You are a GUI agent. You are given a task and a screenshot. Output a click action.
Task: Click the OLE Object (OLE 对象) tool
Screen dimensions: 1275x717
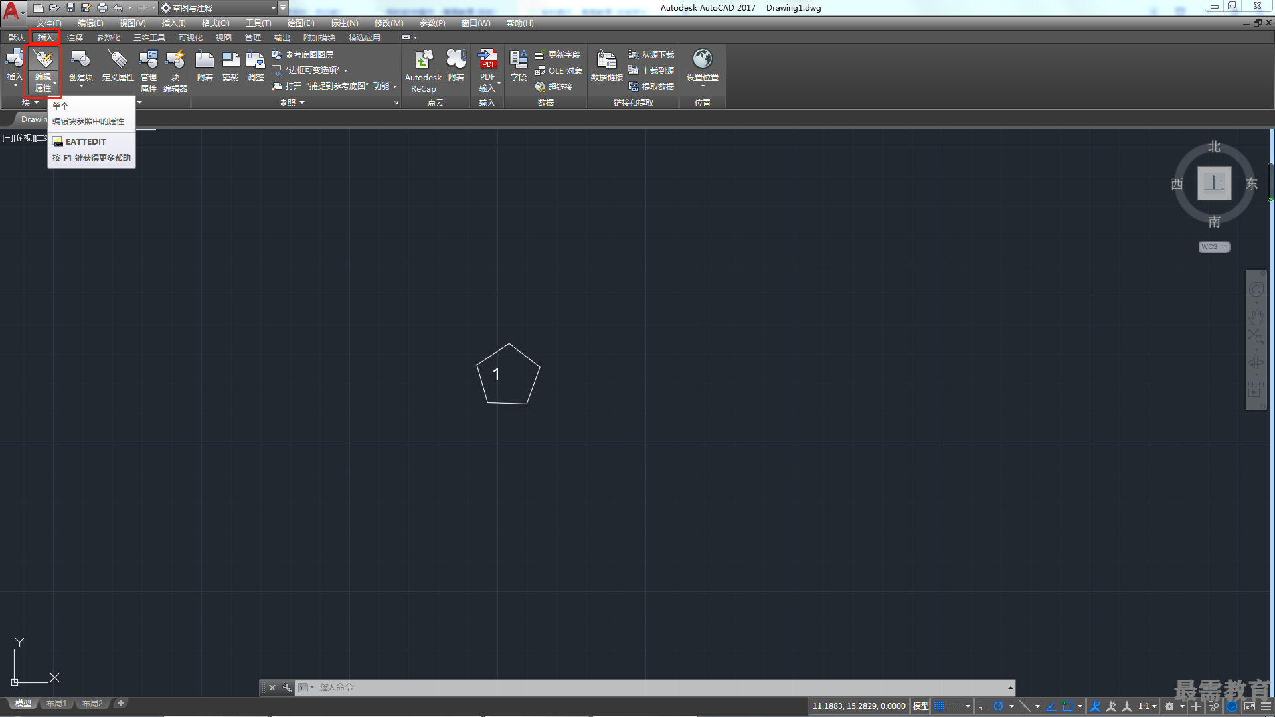[558, 71]
